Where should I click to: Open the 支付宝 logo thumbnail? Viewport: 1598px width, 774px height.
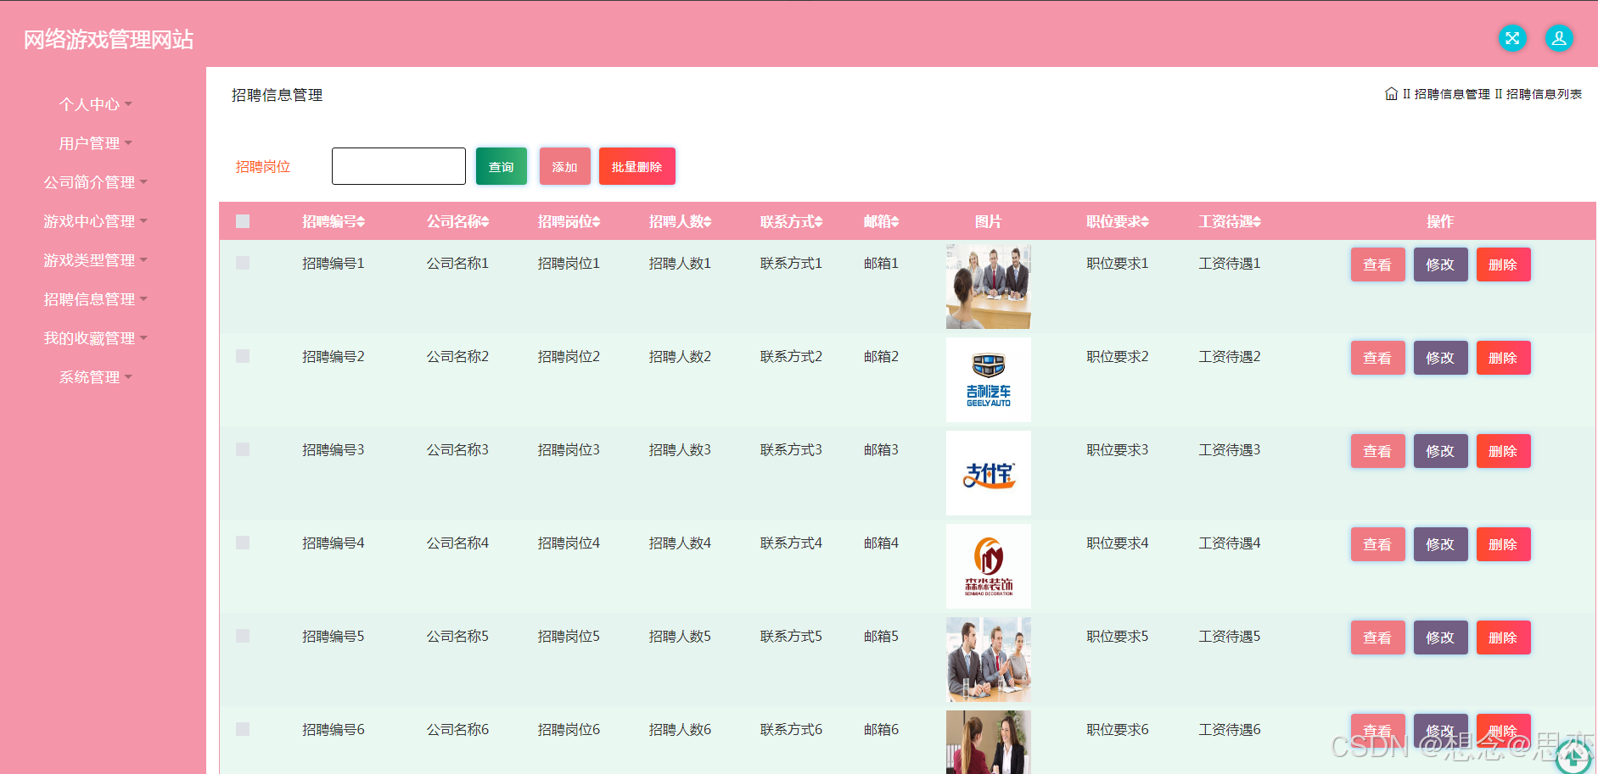pyautogui.click(x=989, y=473)
